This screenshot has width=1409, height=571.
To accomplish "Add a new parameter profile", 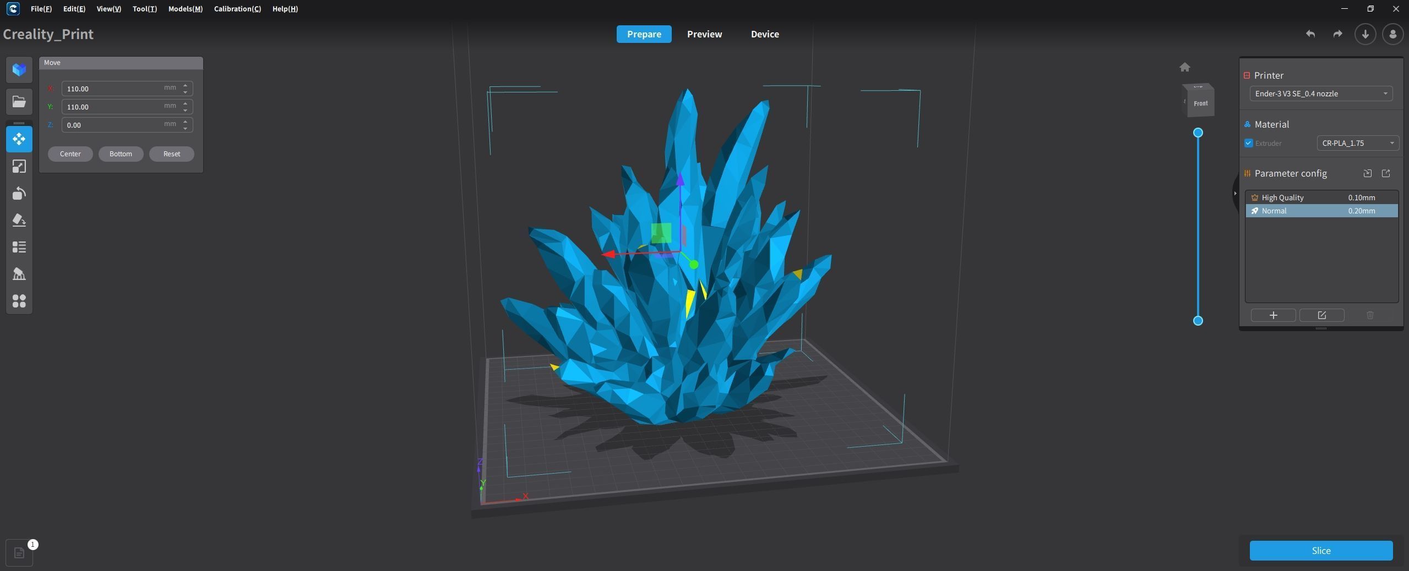I will (x=1273, y=315).
